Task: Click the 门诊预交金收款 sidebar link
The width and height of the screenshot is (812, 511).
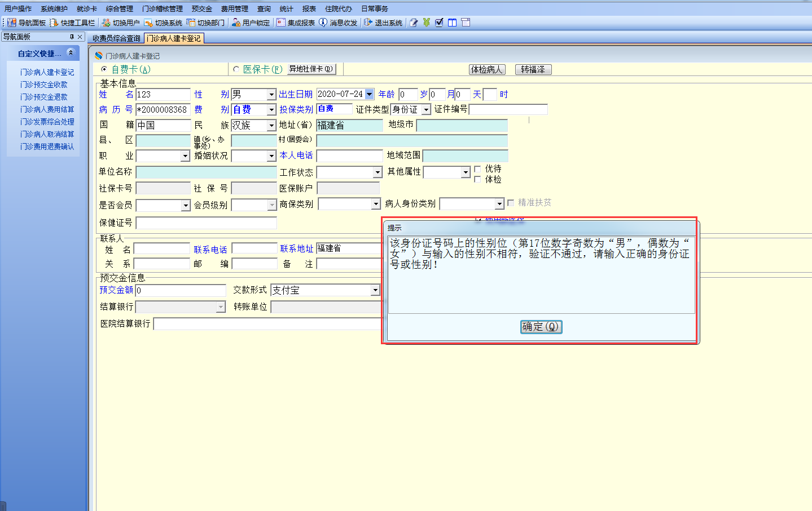Action: [x=44, y=85]
